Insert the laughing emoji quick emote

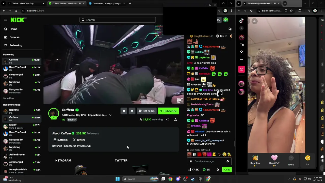pyautogui.click(x=224, y=155)
